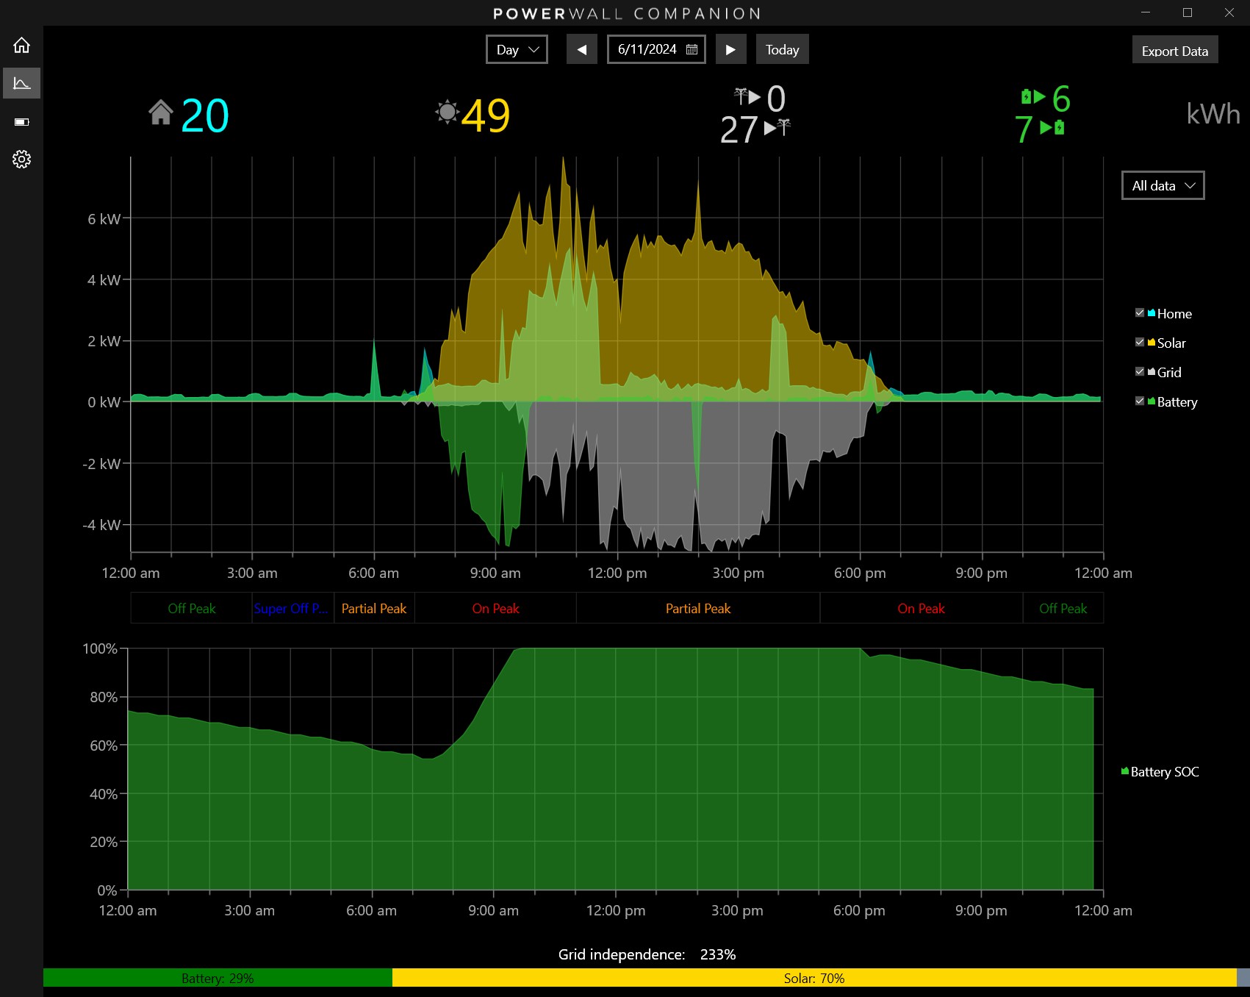This screenshot has height=997, width=1250.
Task: Go to the previous day arrow
Action: 582,50
